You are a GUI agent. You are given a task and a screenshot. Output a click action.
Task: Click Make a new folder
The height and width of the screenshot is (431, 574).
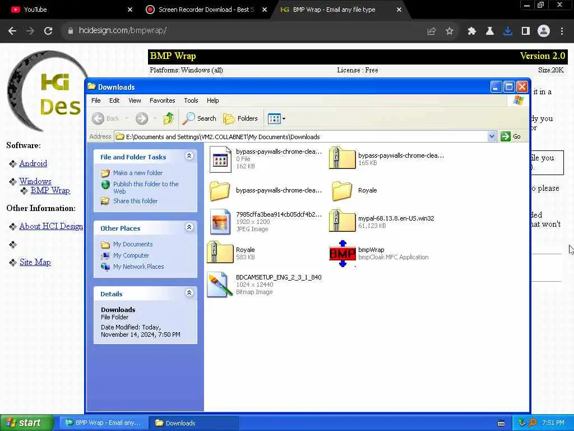138,173
